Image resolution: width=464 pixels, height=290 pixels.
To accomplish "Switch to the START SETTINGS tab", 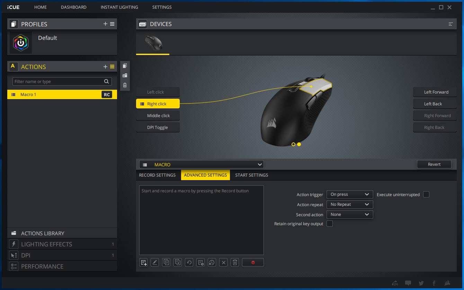I will pyautogui.click(x=252, y=175).
